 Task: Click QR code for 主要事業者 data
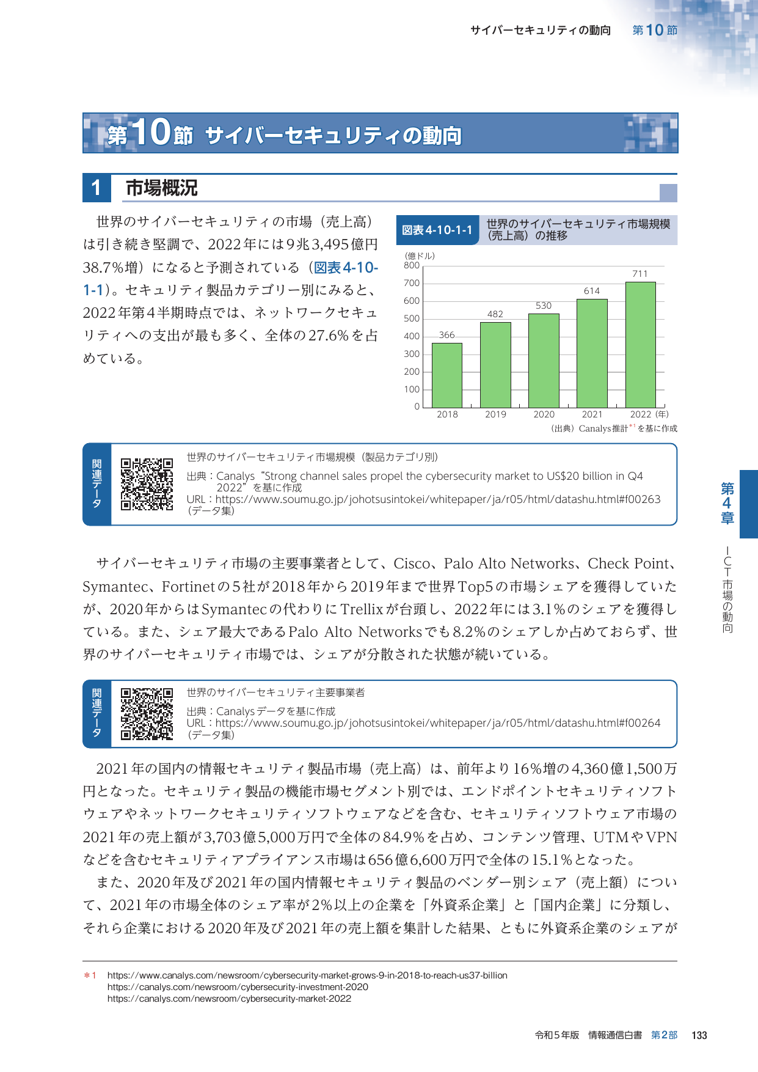tap(147, 714)
